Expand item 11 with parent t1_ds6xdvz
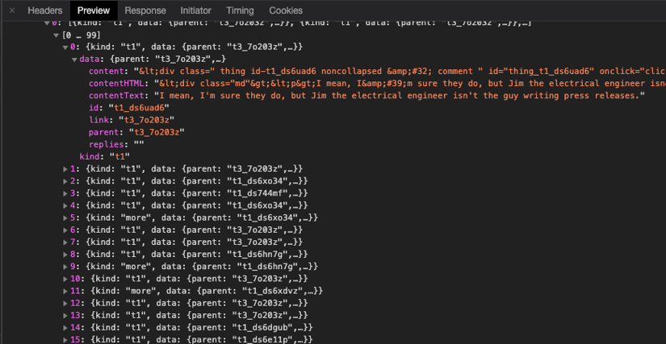This screenshot has height=344, width=666. pos(66,291)
